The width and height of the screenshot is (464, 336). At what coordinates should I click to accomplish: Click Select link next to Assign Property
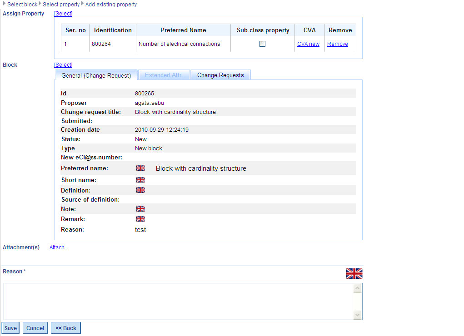[63, 14]
